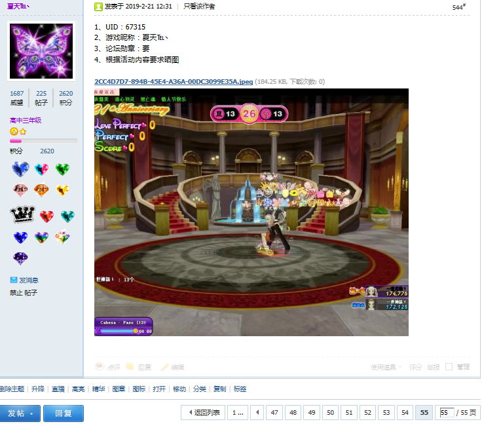Go to page 52
The width and height of the screenshot is (482, 424).
[x=367, y=413]
